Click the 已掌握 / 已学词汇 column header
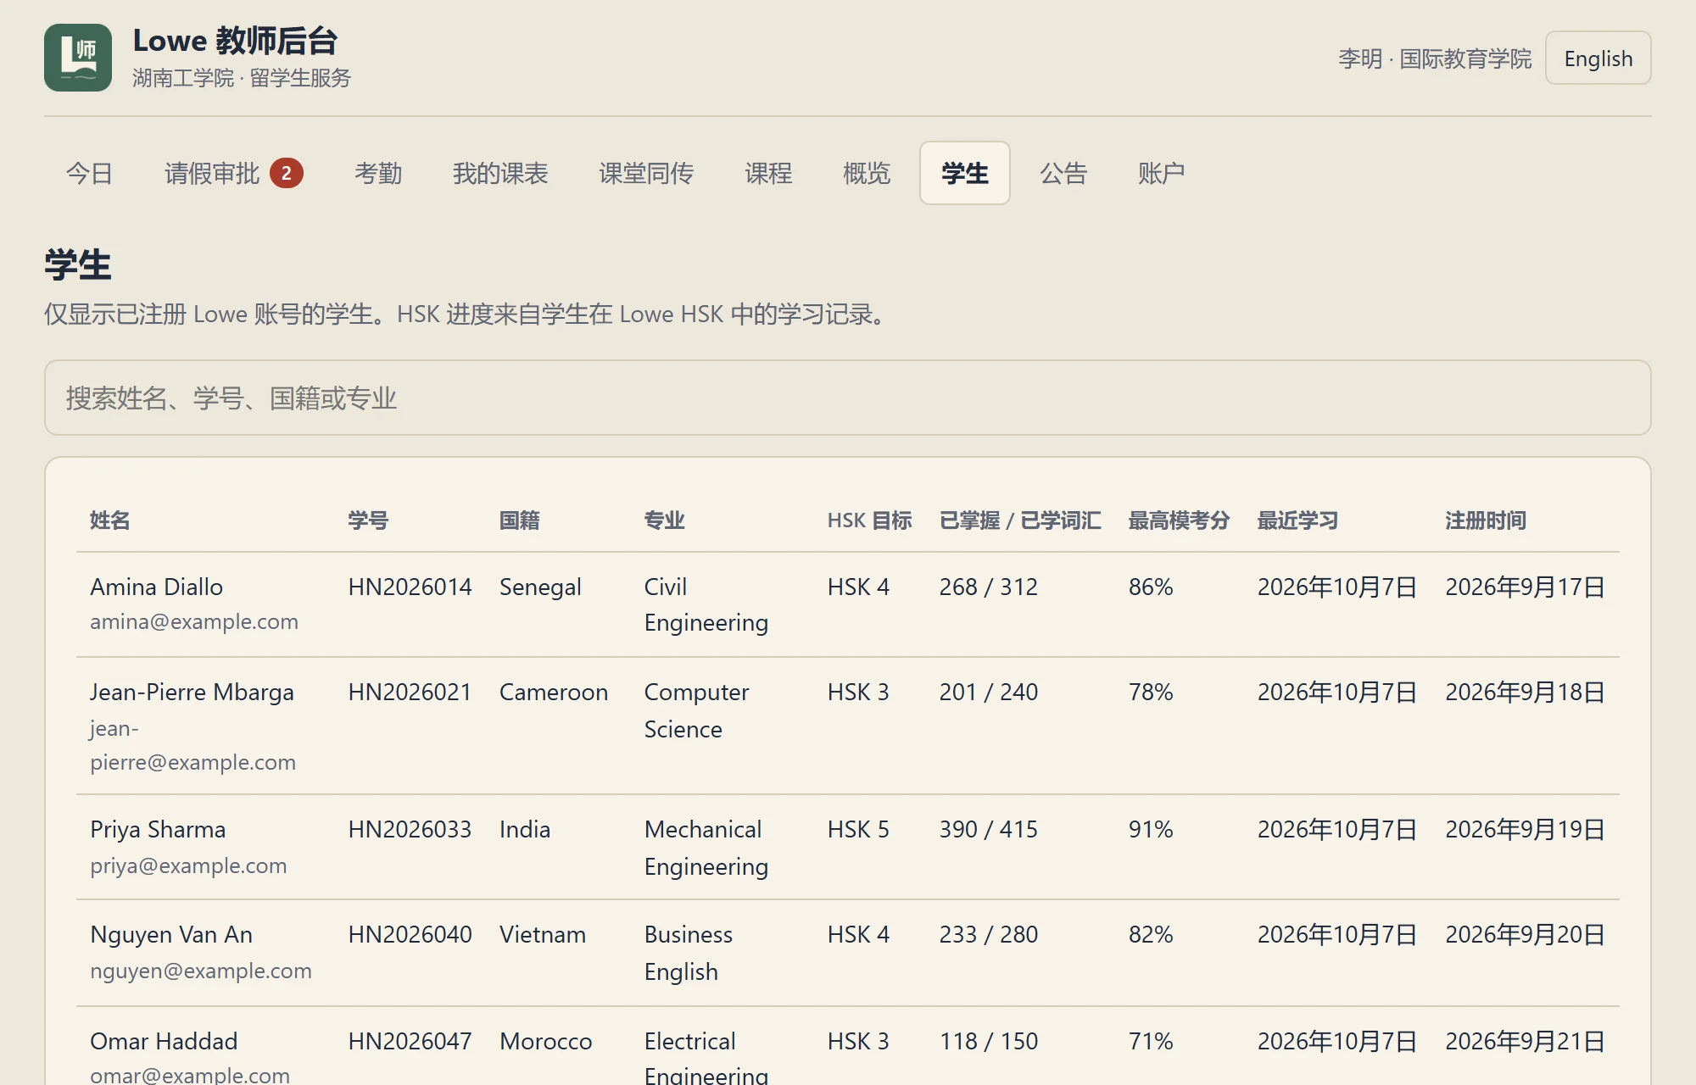1696x1085 pixels. (x=1020, y=520)
